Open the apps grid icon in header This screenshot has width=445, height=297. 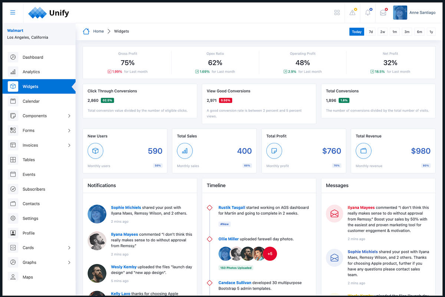point(337,12)
